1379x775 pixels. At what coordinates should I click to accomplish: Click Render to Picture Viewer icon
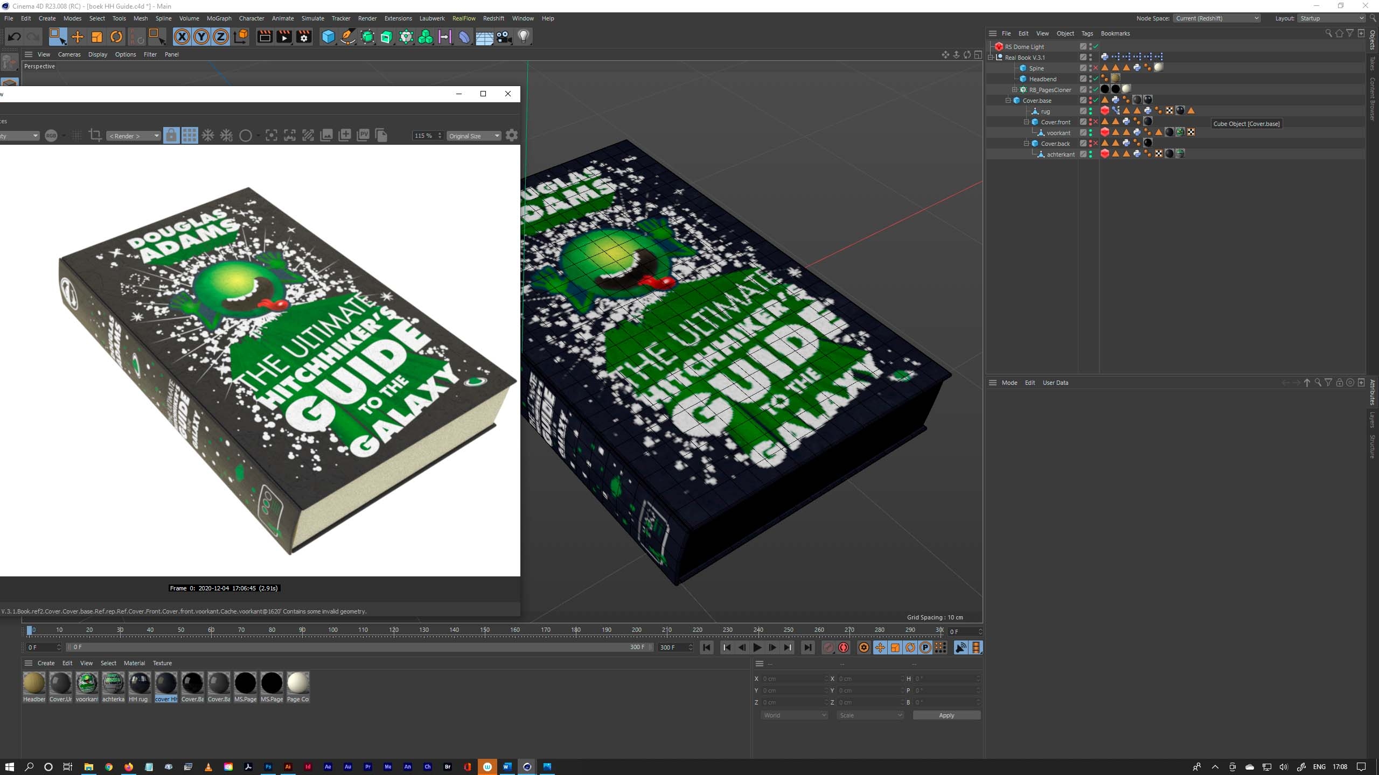pyautogui.click(x=284, y=37)
